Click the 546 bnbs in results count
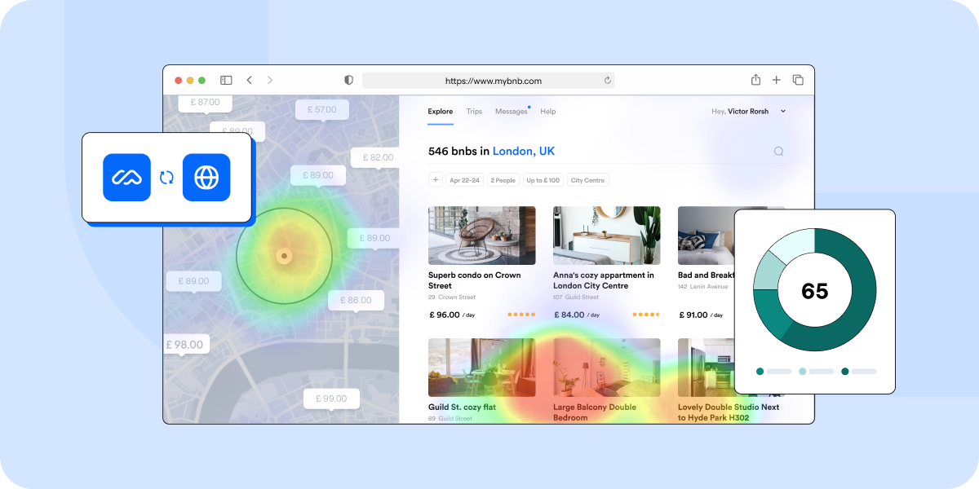 [x=458, y=151]
